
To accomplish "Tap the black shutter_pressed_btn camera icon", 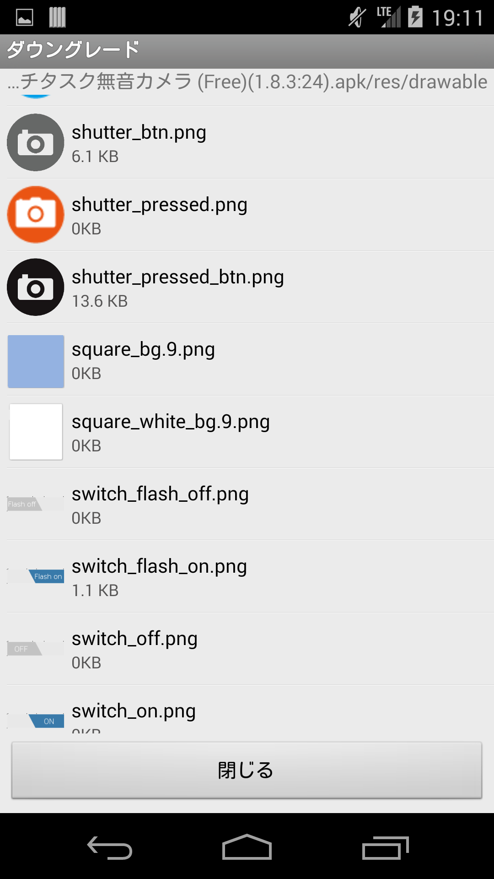I will pyautogui.click(x=36, y=287).
